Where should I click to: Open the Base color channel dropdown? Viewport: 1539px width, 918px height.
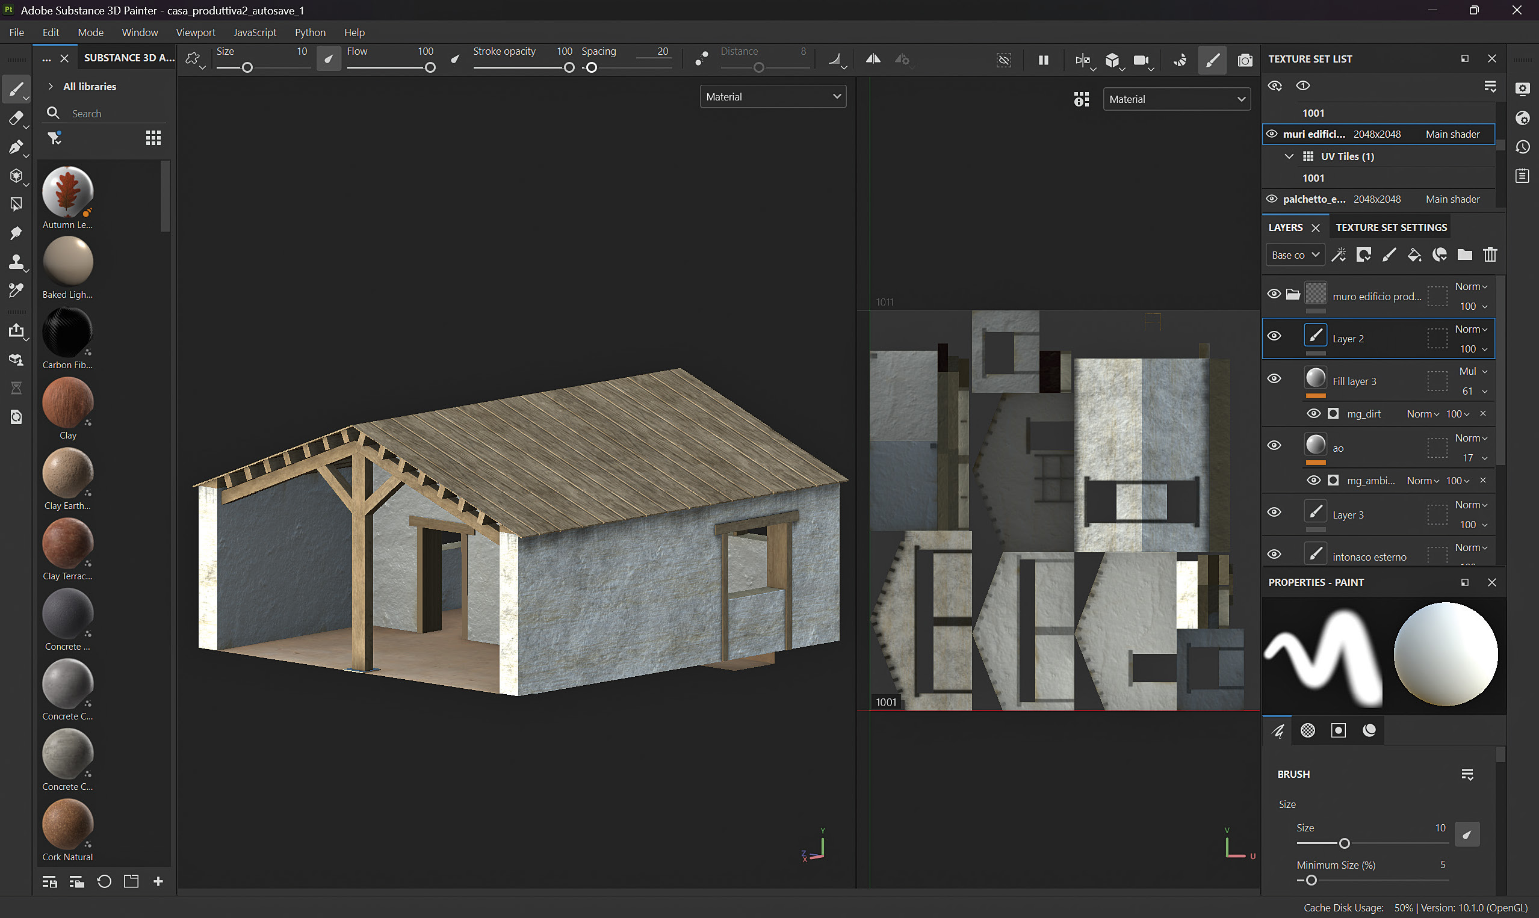click(1295, 255)
